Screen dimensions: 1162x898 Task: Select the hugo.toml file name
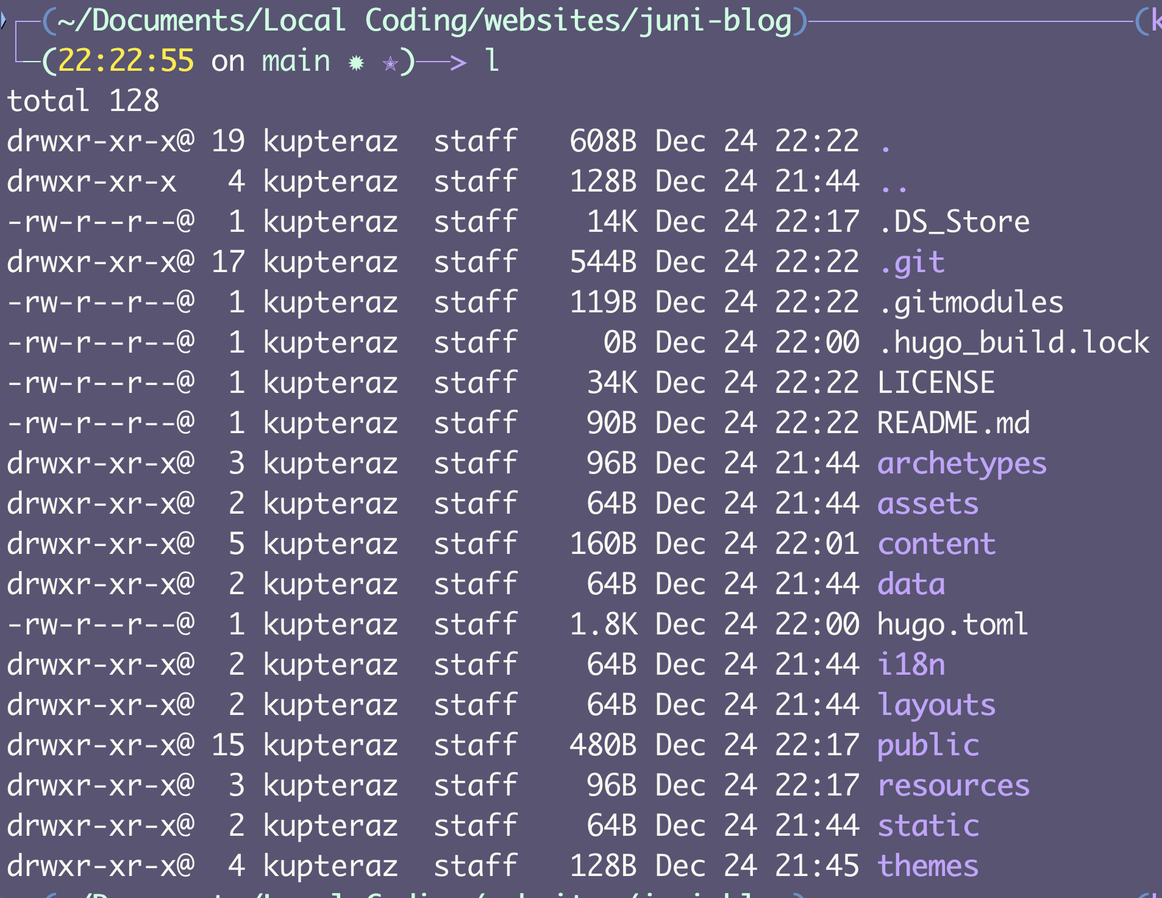[952, 625]
